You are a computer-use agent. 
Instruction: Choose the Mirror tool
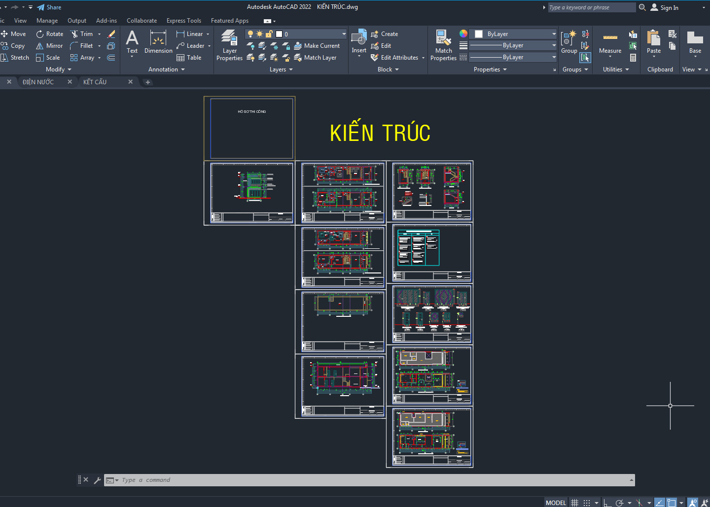(x=49, y=46)
